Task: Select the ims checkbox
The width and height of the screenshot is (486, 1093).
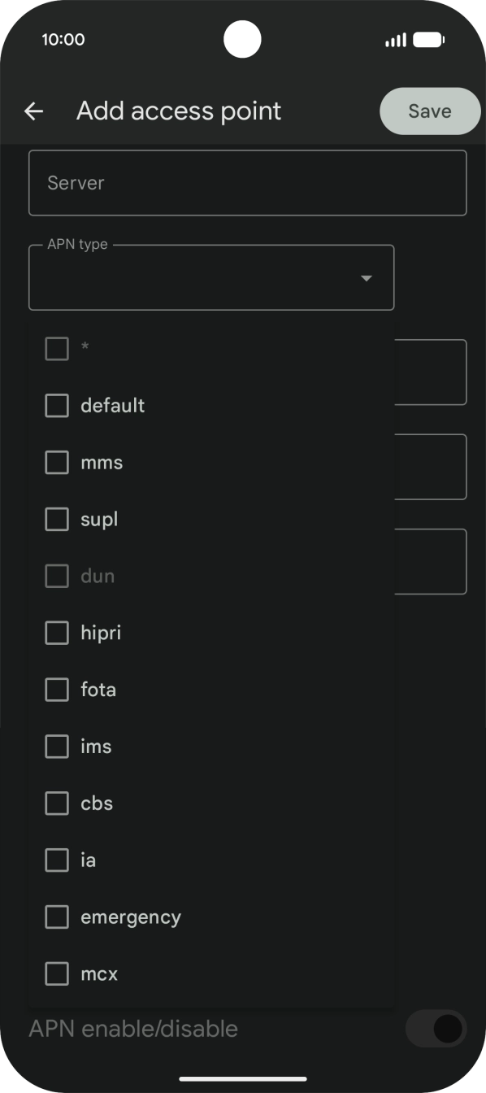Action: 56,746
